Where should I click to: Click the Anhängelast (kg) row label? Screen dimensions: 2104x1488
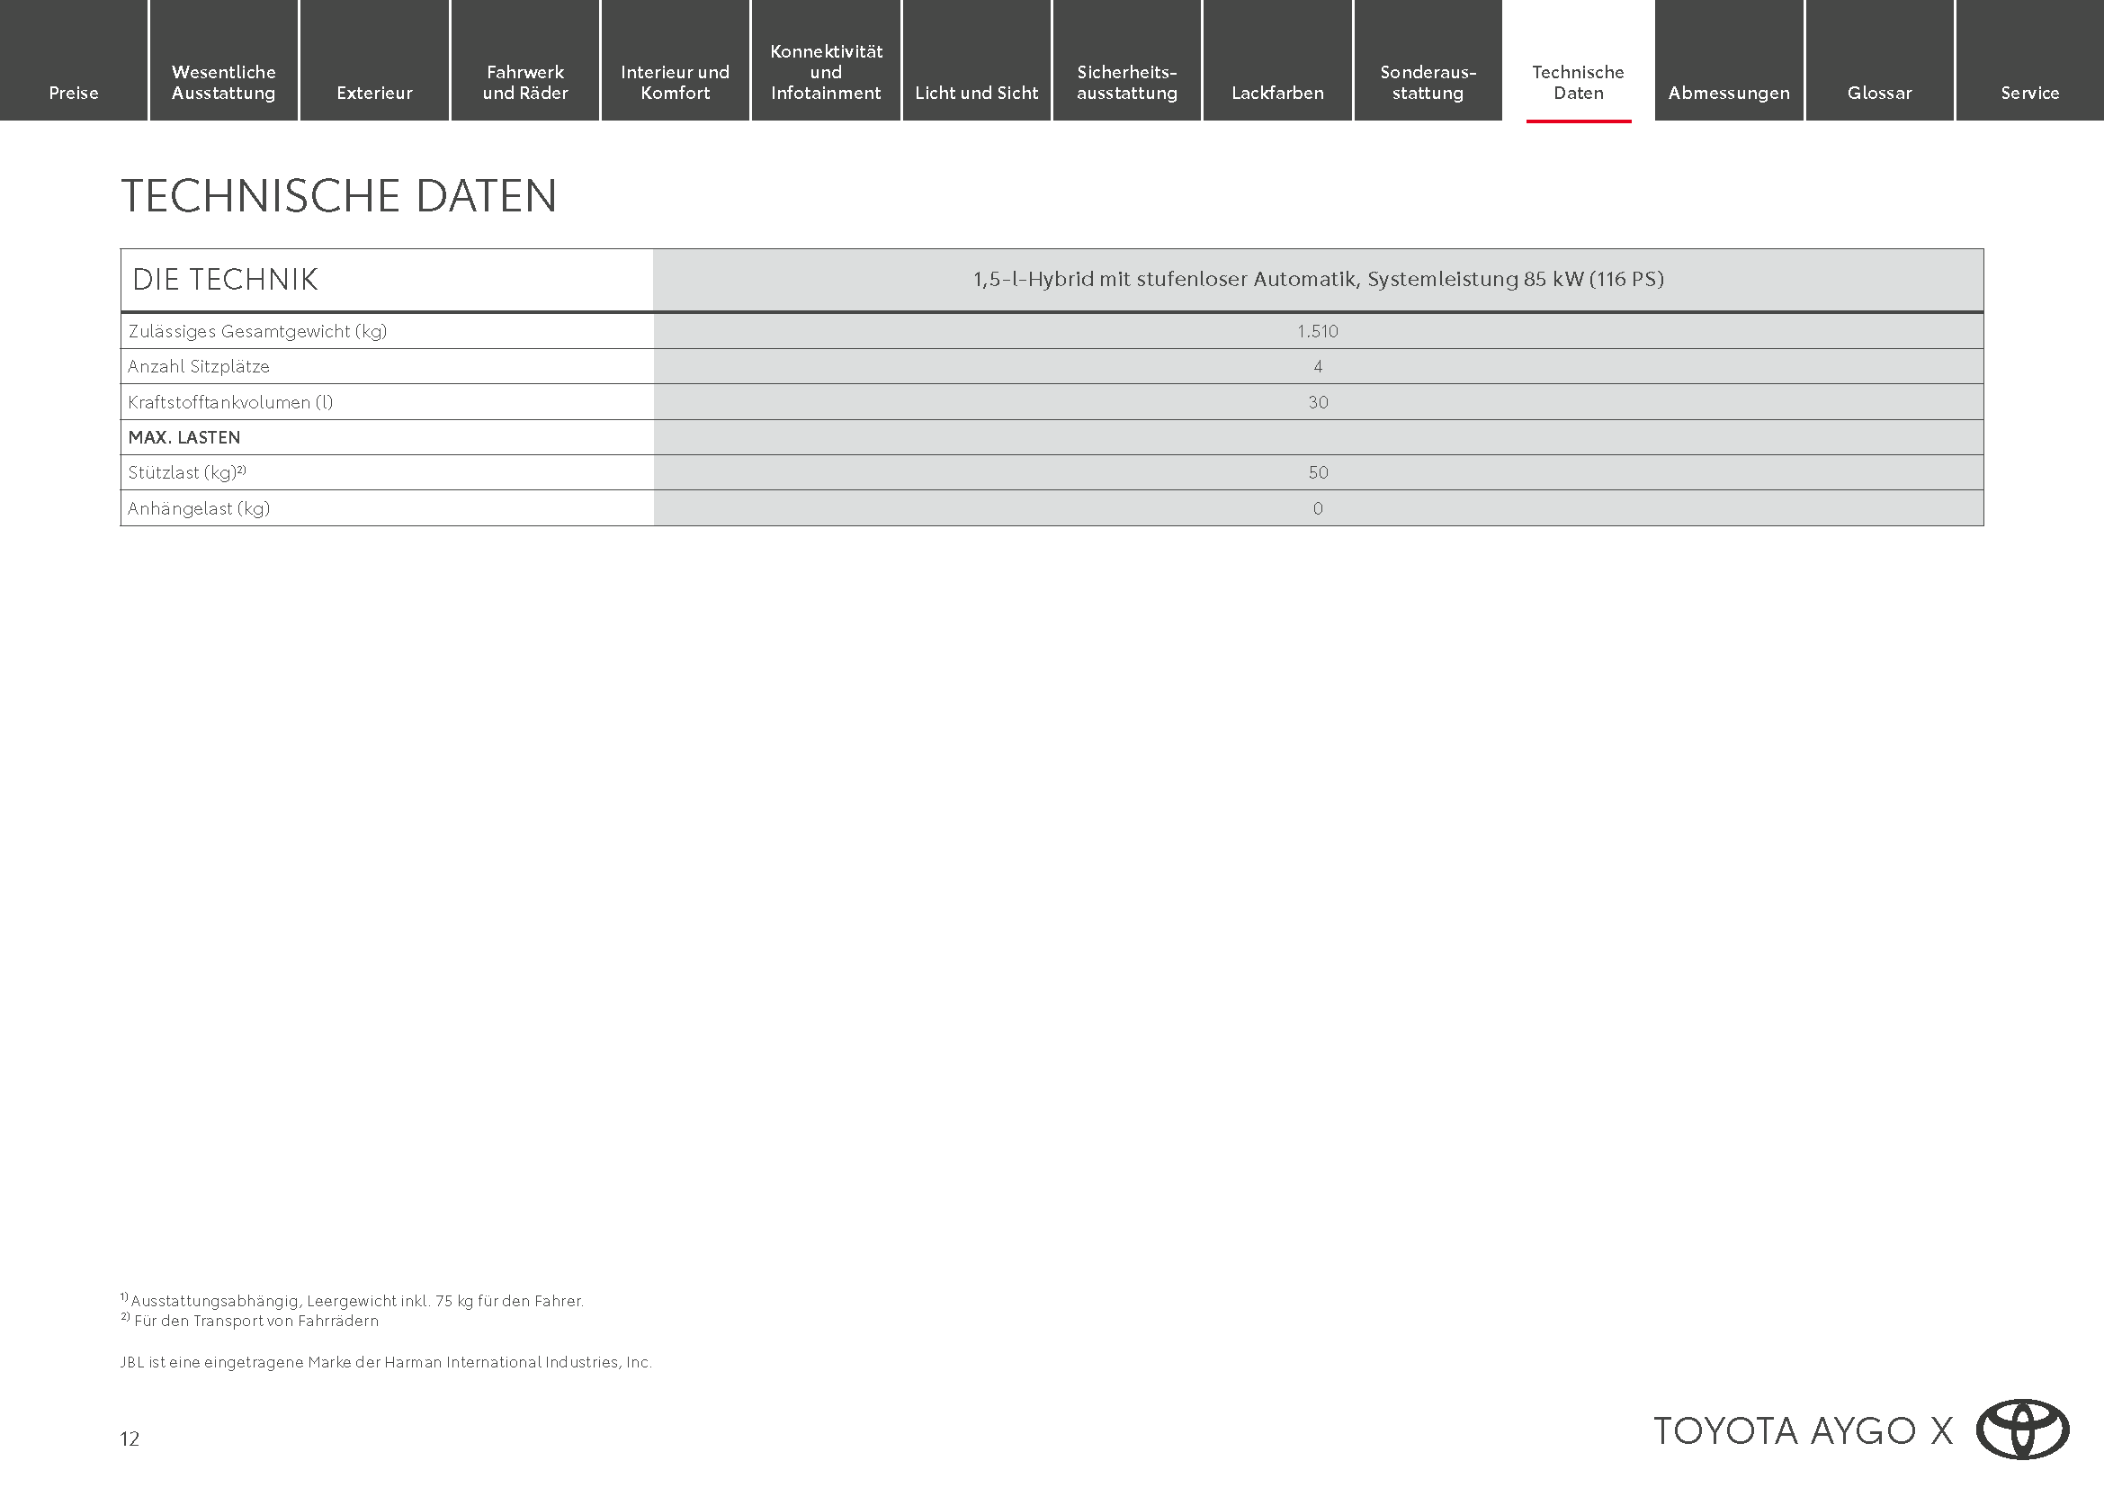pyautogui.click(x=199, y=508)
